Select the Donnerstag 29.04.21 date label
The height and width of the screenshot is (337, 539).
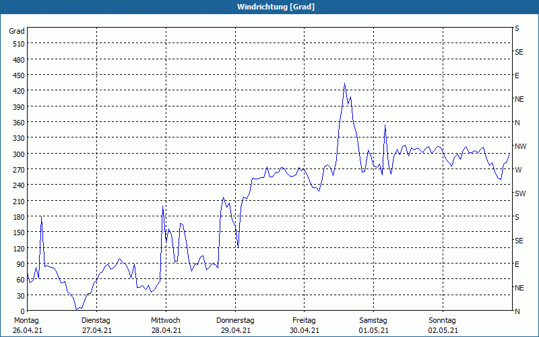tap(235, 325)
